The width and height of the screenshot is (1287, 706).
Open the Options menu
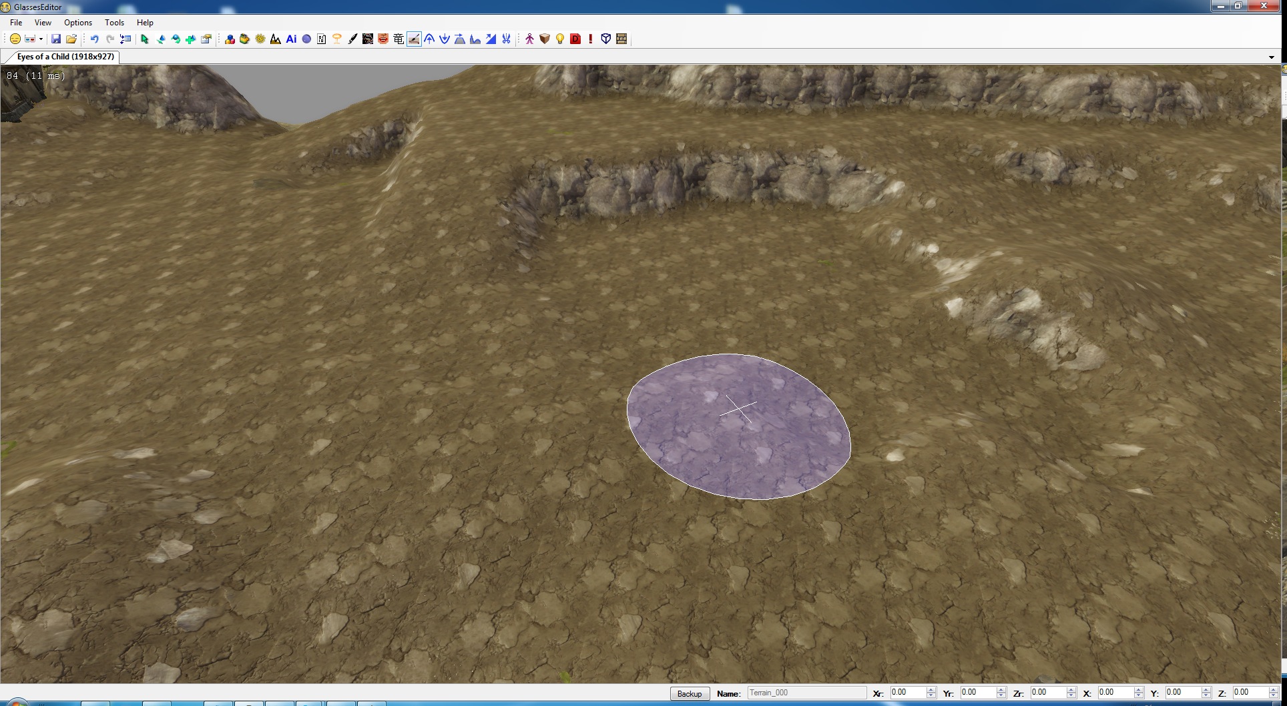coord(78,23)
